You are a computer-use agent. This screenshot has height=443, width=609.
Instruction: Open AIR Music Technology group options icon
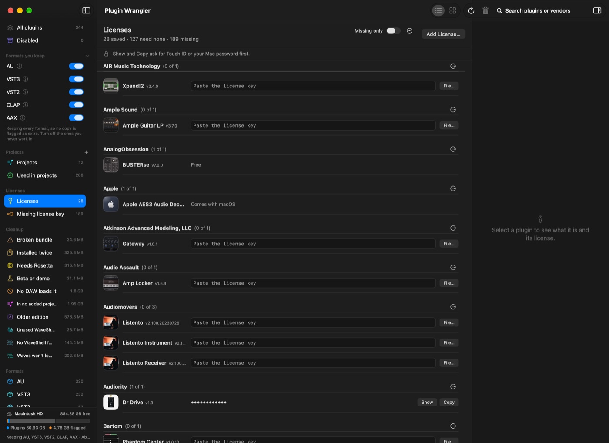(x=453, y=66)
